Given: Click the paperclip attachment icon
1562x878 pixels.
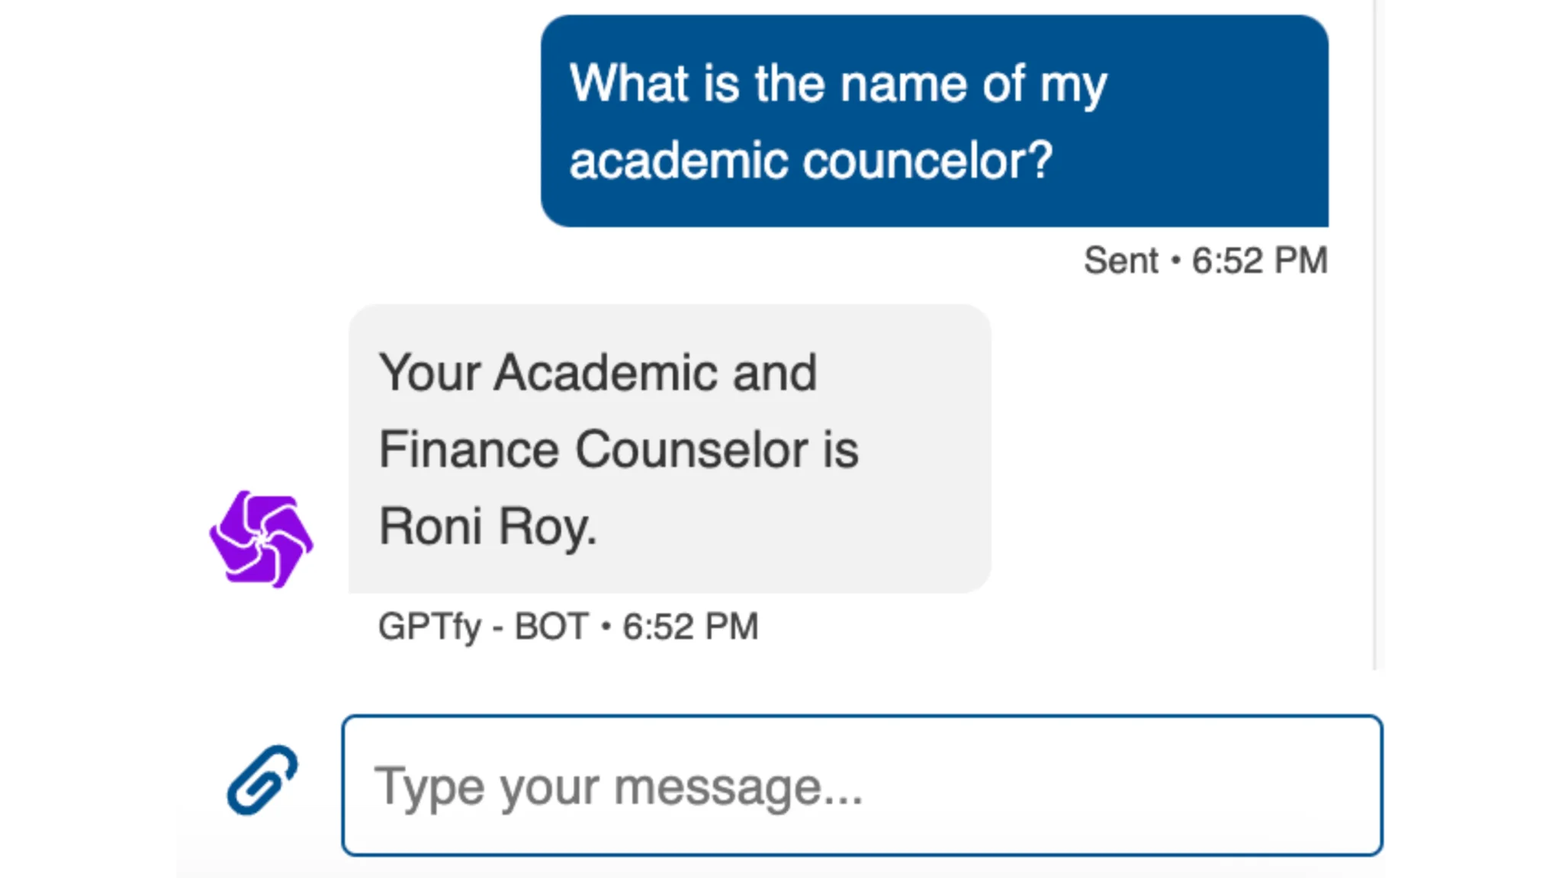Looking at the screenshot, I should click(262, 780).
